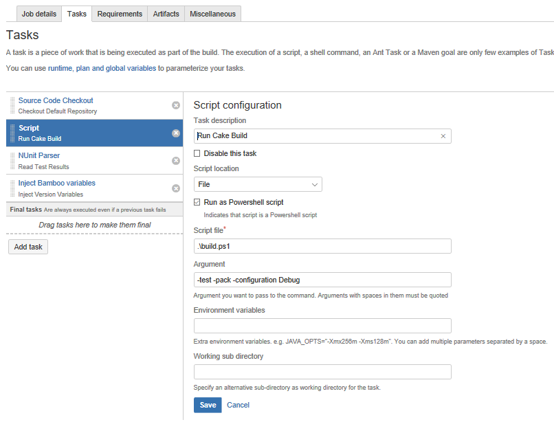Viewport: 554px width, 422px height.
Task: Remove the Inject Bamboo variables task
Action: pos(176,186)
